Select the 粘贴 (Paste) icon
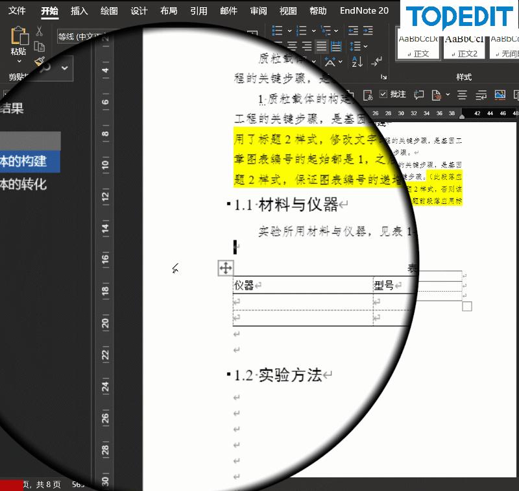 click(x=19, y=38)
